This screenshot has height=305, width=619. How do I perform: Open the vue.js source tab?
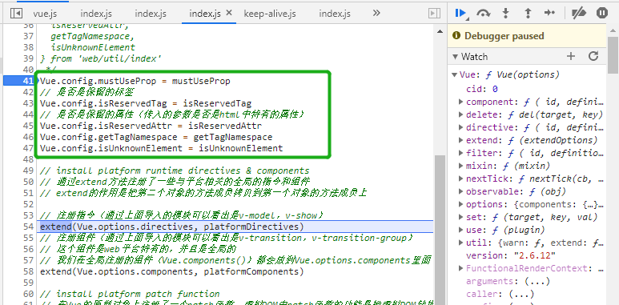click(45, 14)
